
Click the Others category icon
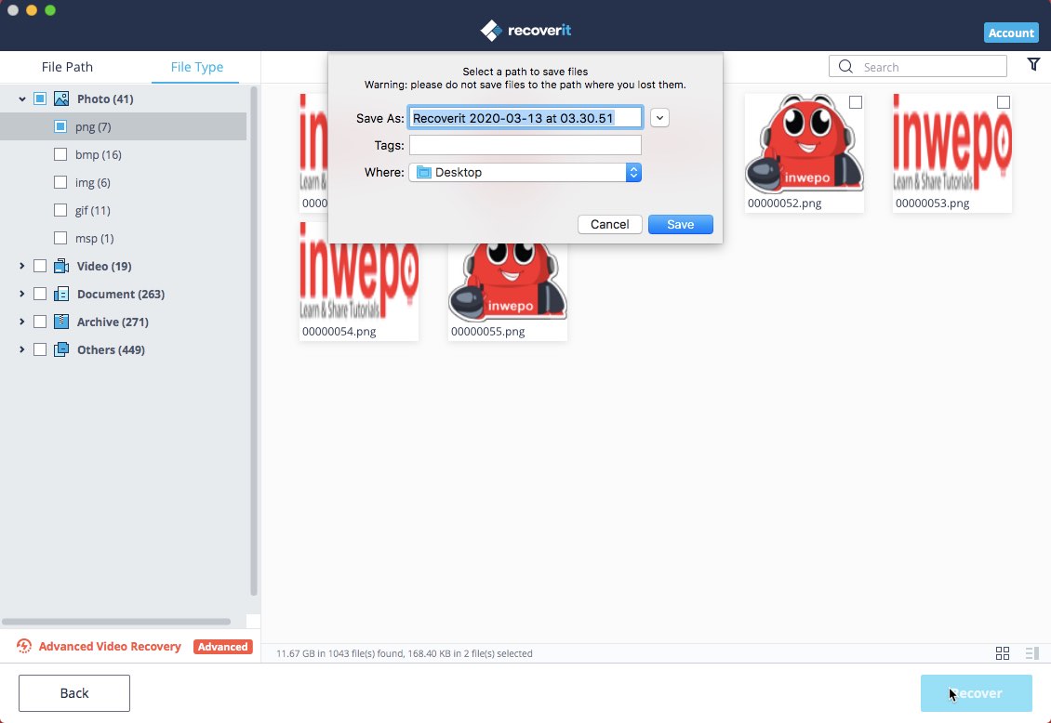[x=61, y=349]
